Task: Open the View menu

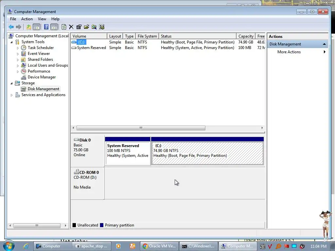Action: [42, 19]
